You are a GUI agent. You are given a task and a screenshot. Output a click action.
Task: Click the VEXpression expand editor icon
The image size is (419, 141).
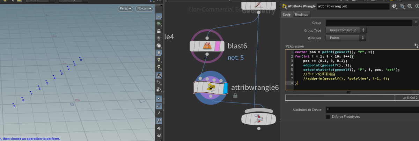click(x=416, y=46)
